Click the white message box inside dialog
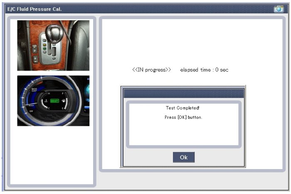Screen dimensions: 291x194 pyautogui.click(x=183, y=133)
